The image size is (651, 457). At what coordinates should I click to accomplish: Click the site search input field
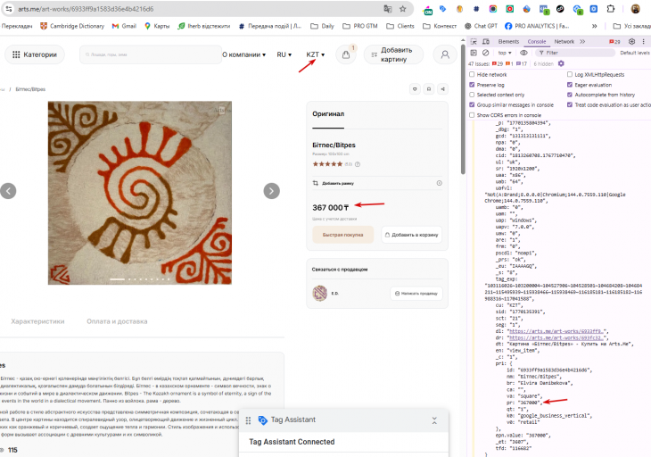click(151, 54)
